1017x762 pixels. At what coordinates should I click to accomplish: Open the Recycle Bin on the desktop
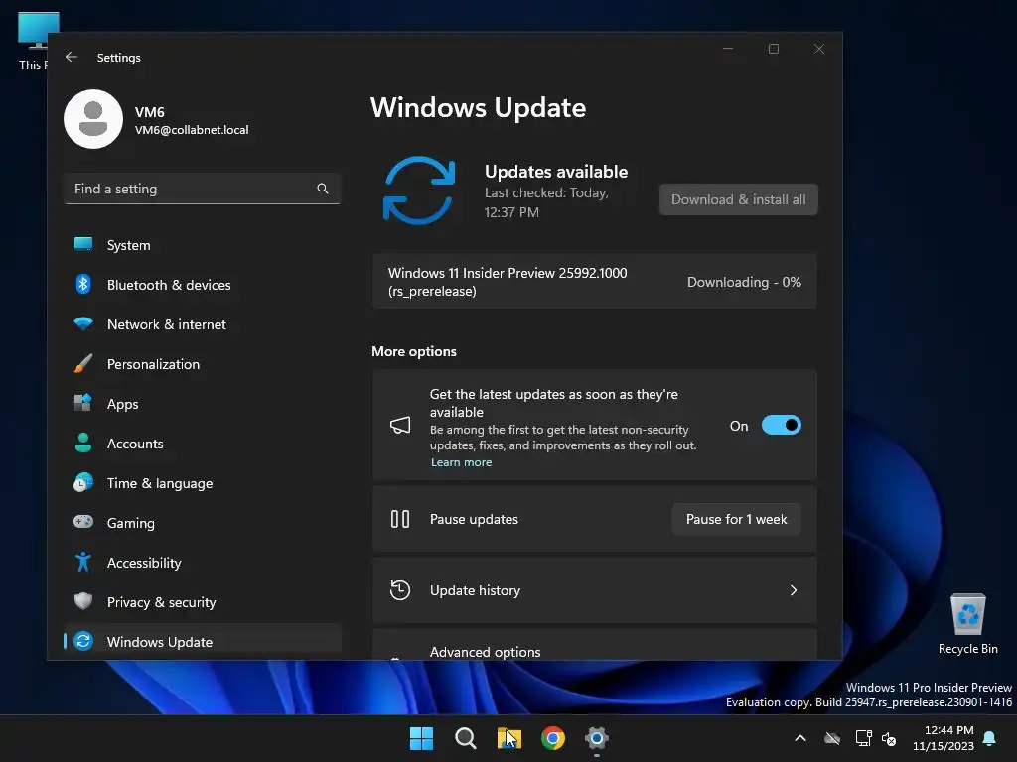coord(967,624)
